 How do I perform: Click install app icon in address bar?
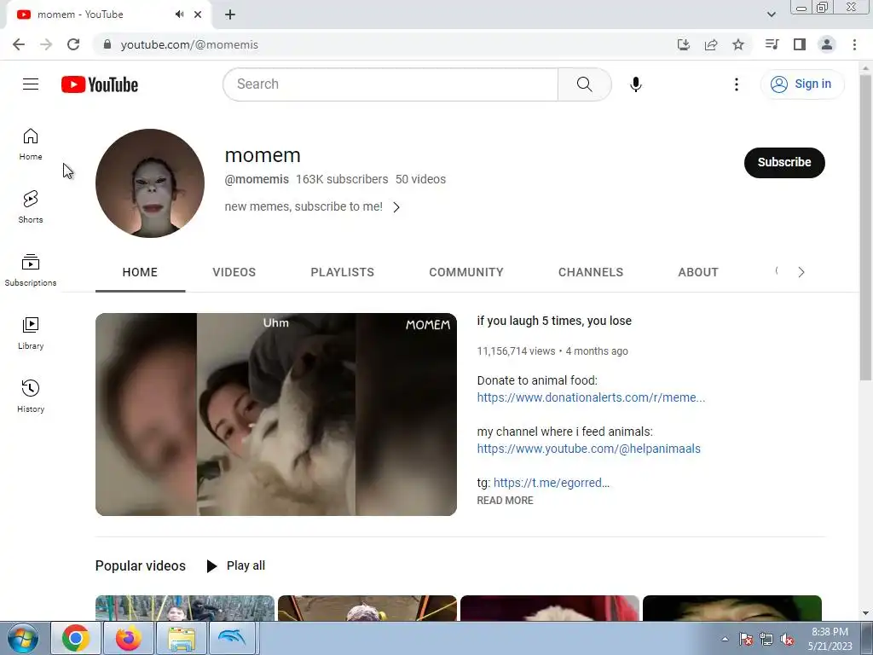[684, 44]
